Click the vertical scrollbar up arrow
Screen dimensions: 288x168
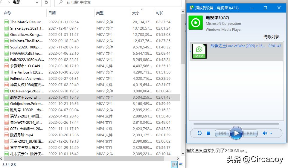183,12
